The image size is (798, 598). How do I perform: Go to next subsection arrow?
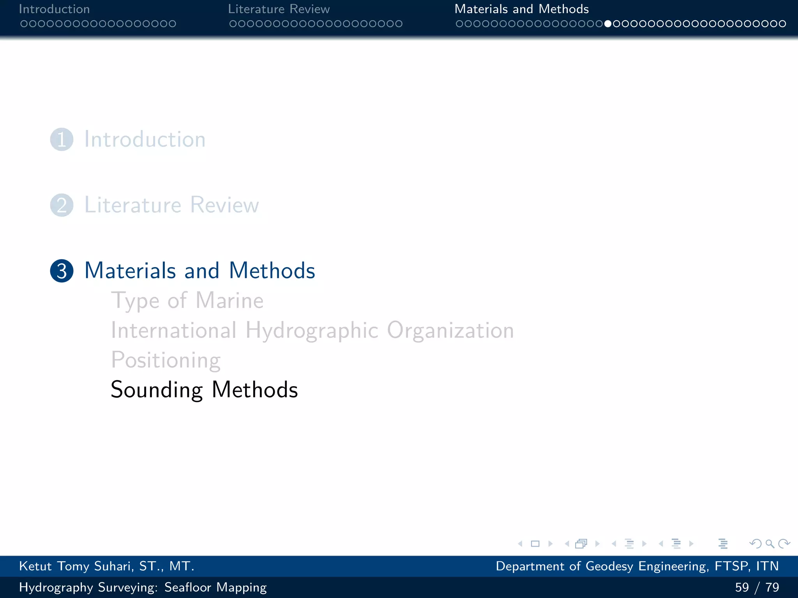(644, 544)
